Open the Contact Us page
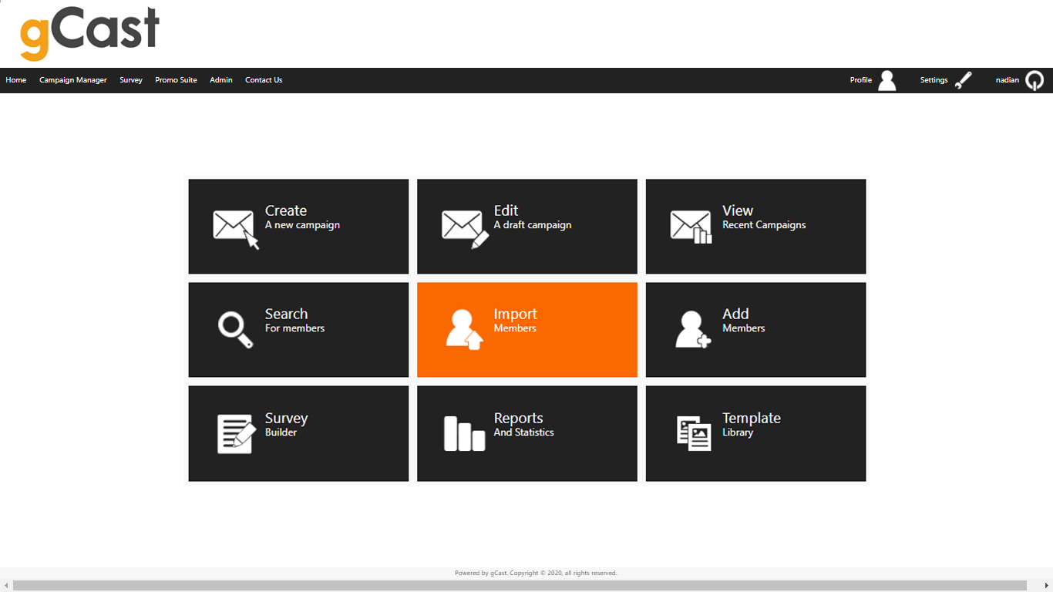 coord(264,80)
